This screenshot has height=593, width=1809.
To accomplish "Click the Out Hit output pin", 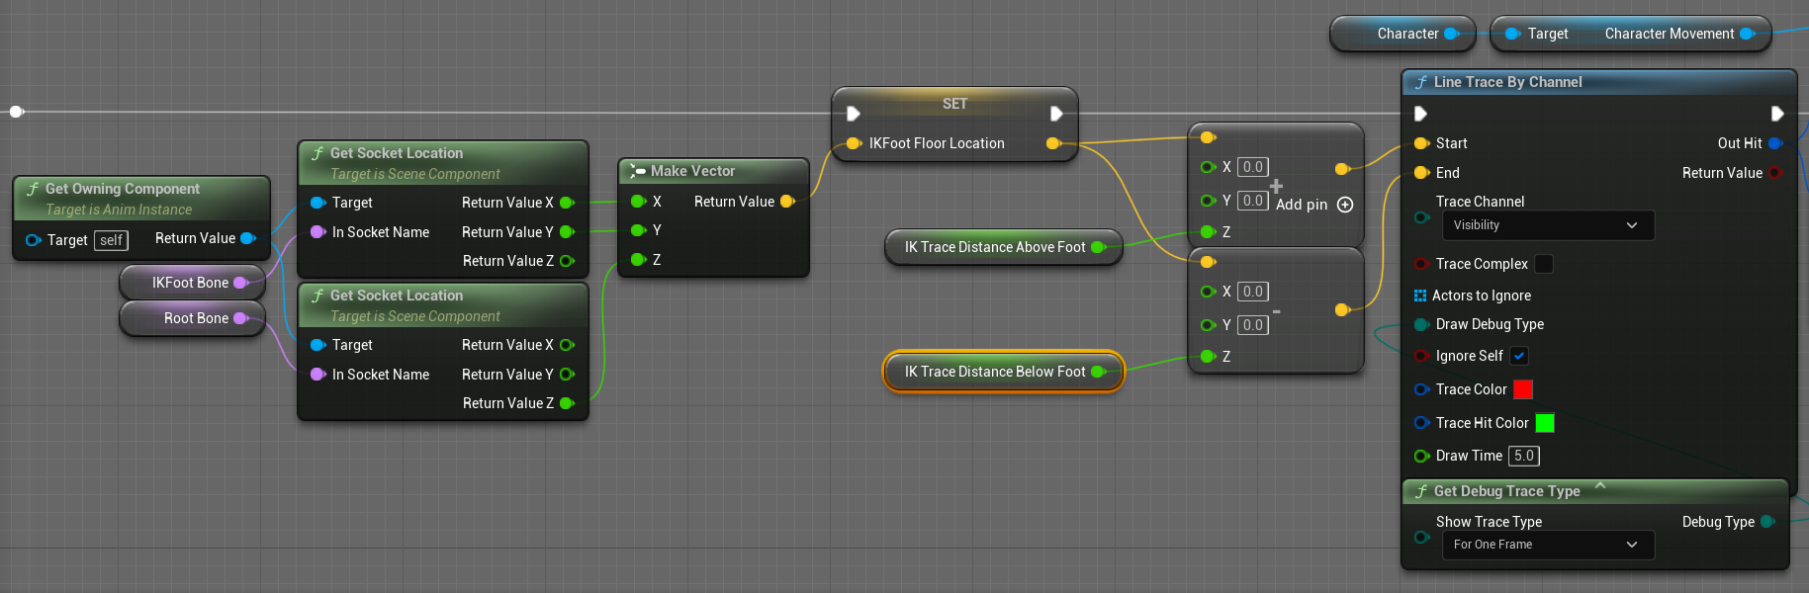I will (x=1774, y=143).
